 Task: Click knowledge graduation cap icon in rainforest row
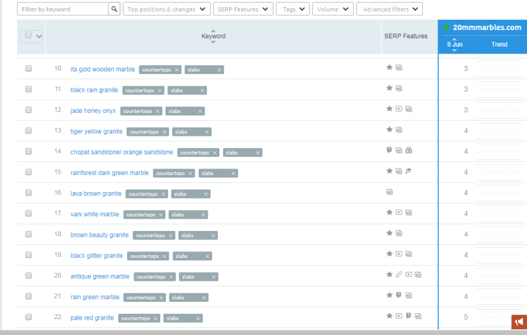(409, 171)
